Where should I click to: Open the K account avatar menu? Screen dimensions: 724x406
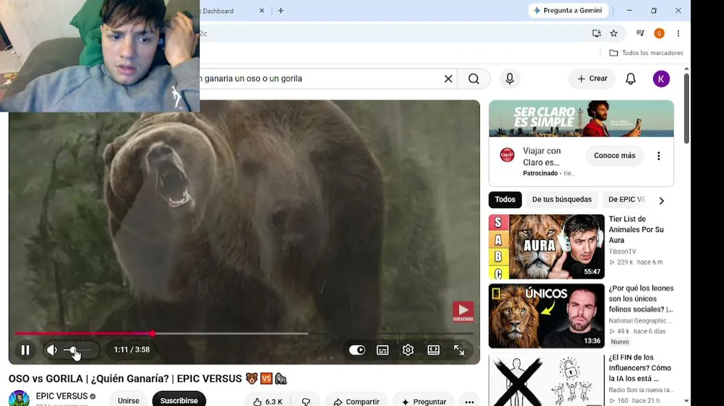click(x=661, y=79)
